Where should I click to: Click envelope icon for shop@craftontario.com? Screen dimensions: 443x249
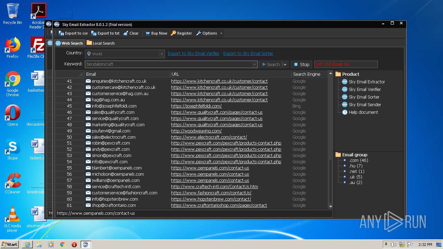click(x=88, y=205)
